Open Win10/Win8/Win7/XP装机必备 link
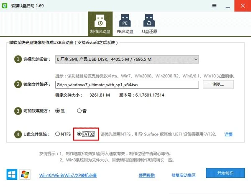Viewport: 251px width, 194px height. click(68, 175)
